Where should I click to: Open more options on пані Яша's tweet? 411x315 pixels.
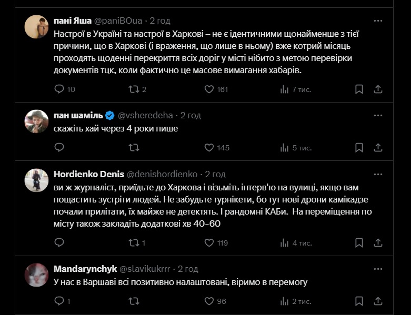click(x=378, y=21)
